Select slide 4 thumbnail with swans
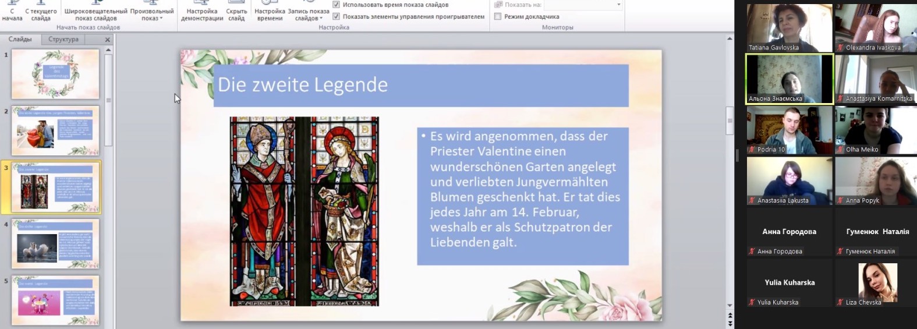Image resolution: width=917 pixels, height=329 pixels. 55,244
